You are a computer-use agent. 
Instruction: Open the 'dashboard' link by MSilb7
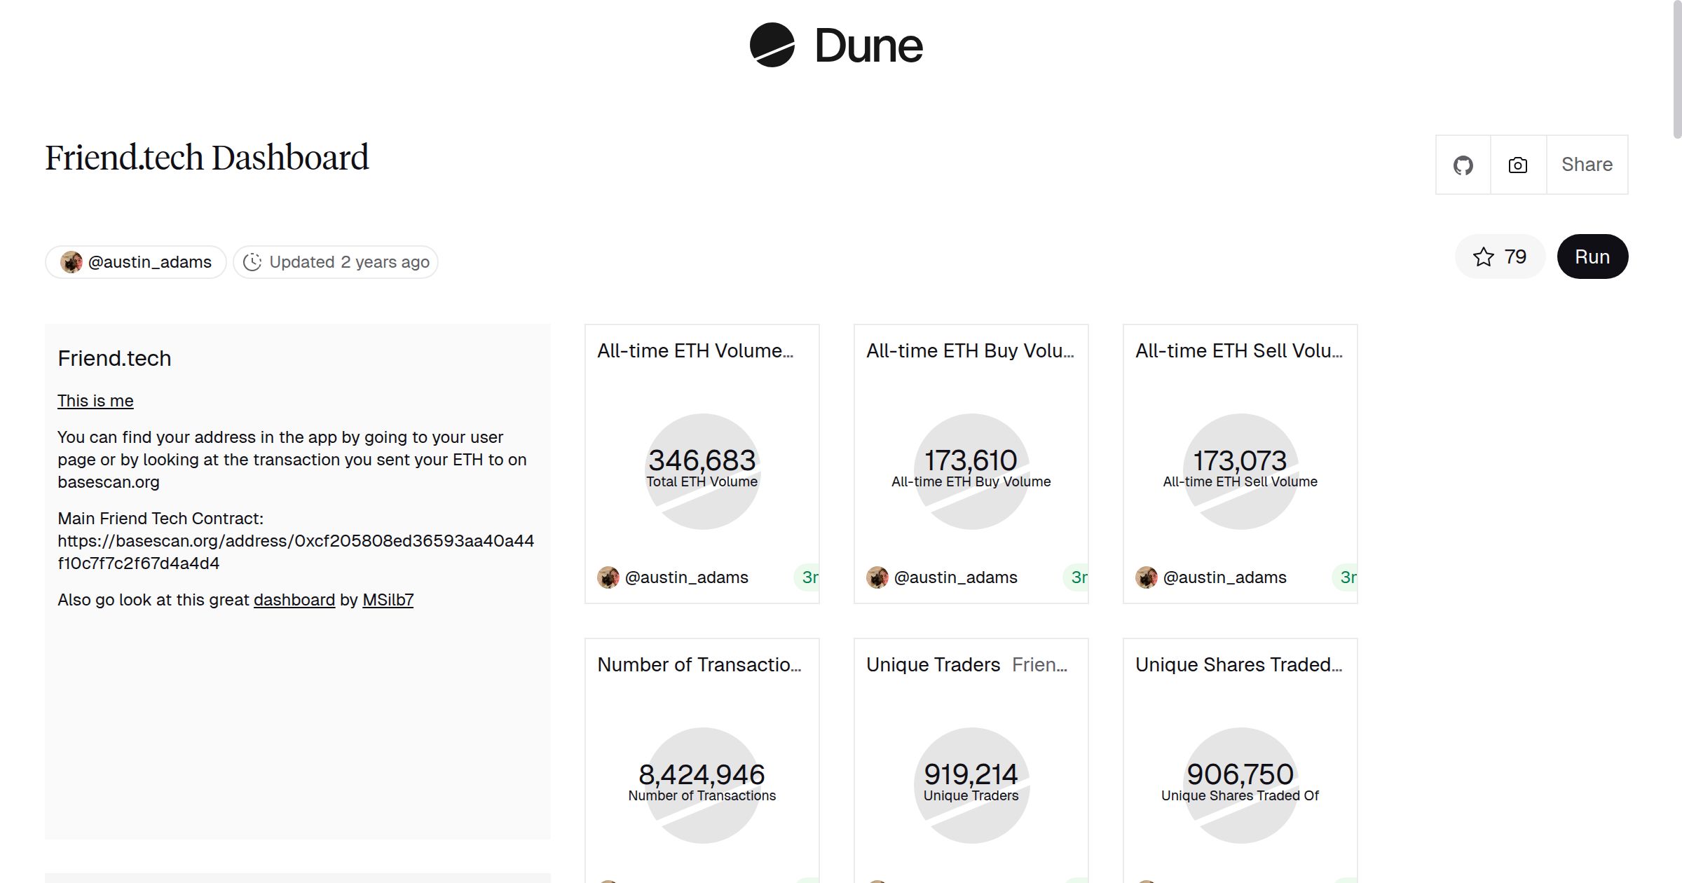294,600
